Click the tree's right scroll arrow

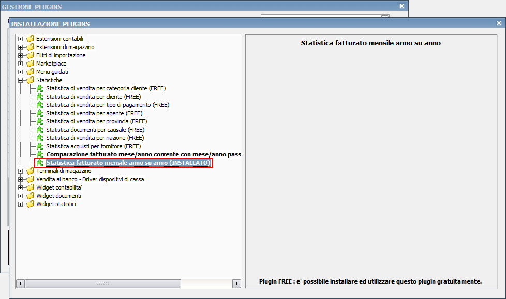(x=236, y=284)
